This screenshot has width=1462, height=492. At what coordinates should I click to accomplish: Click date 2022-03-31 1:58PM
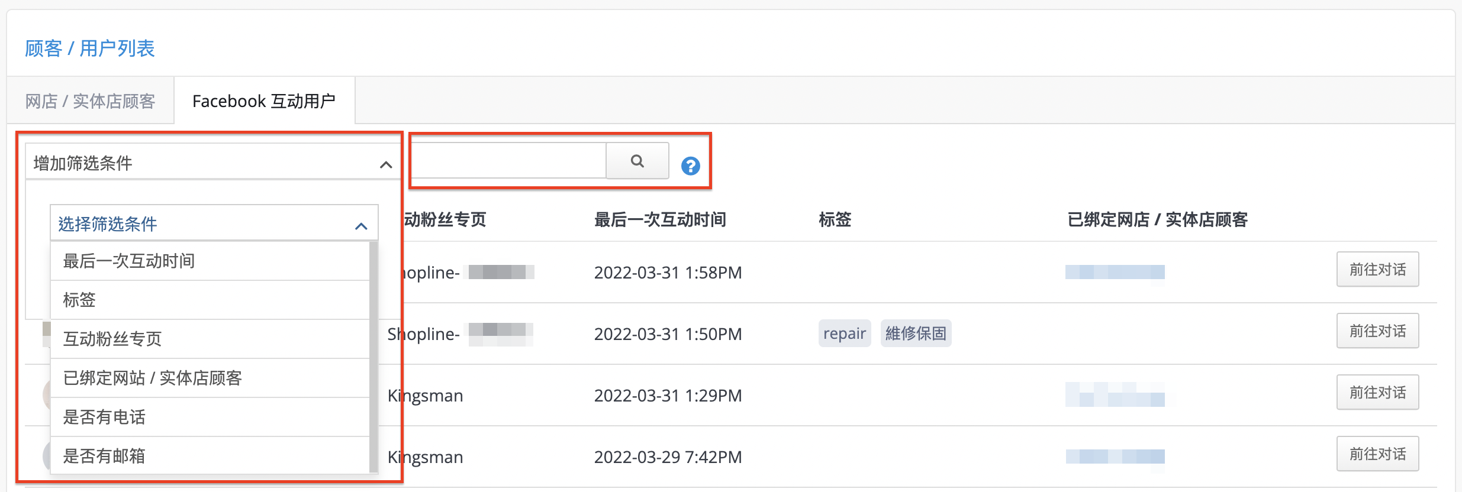pos(668,273)
